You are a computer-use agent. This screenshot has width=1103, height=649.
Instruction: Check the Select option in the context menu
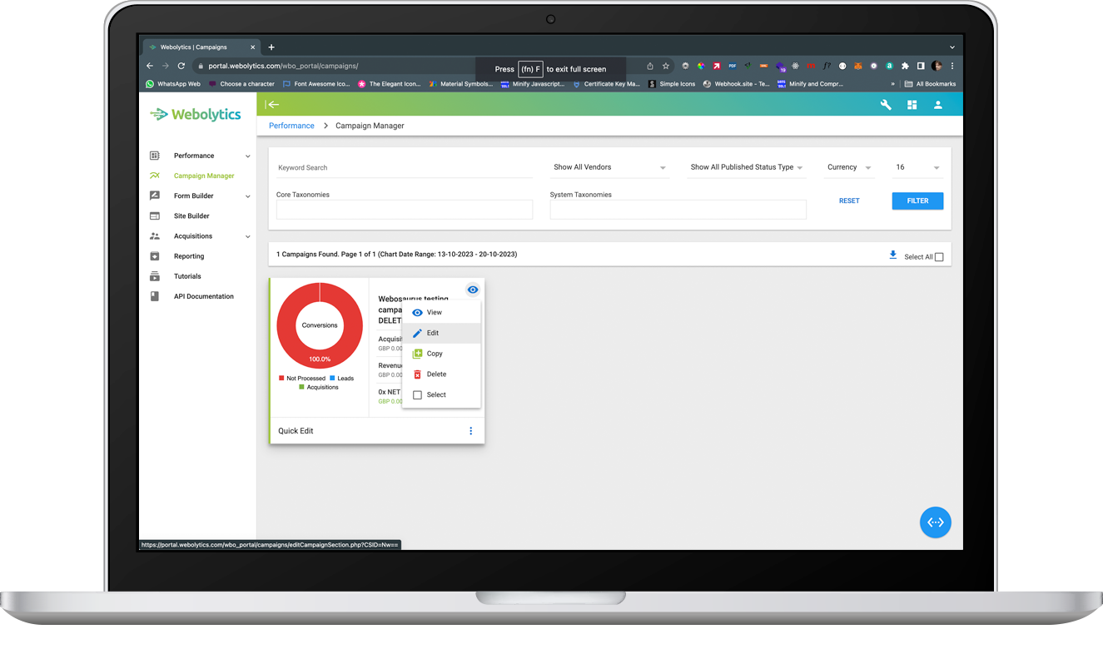point(419,394)
